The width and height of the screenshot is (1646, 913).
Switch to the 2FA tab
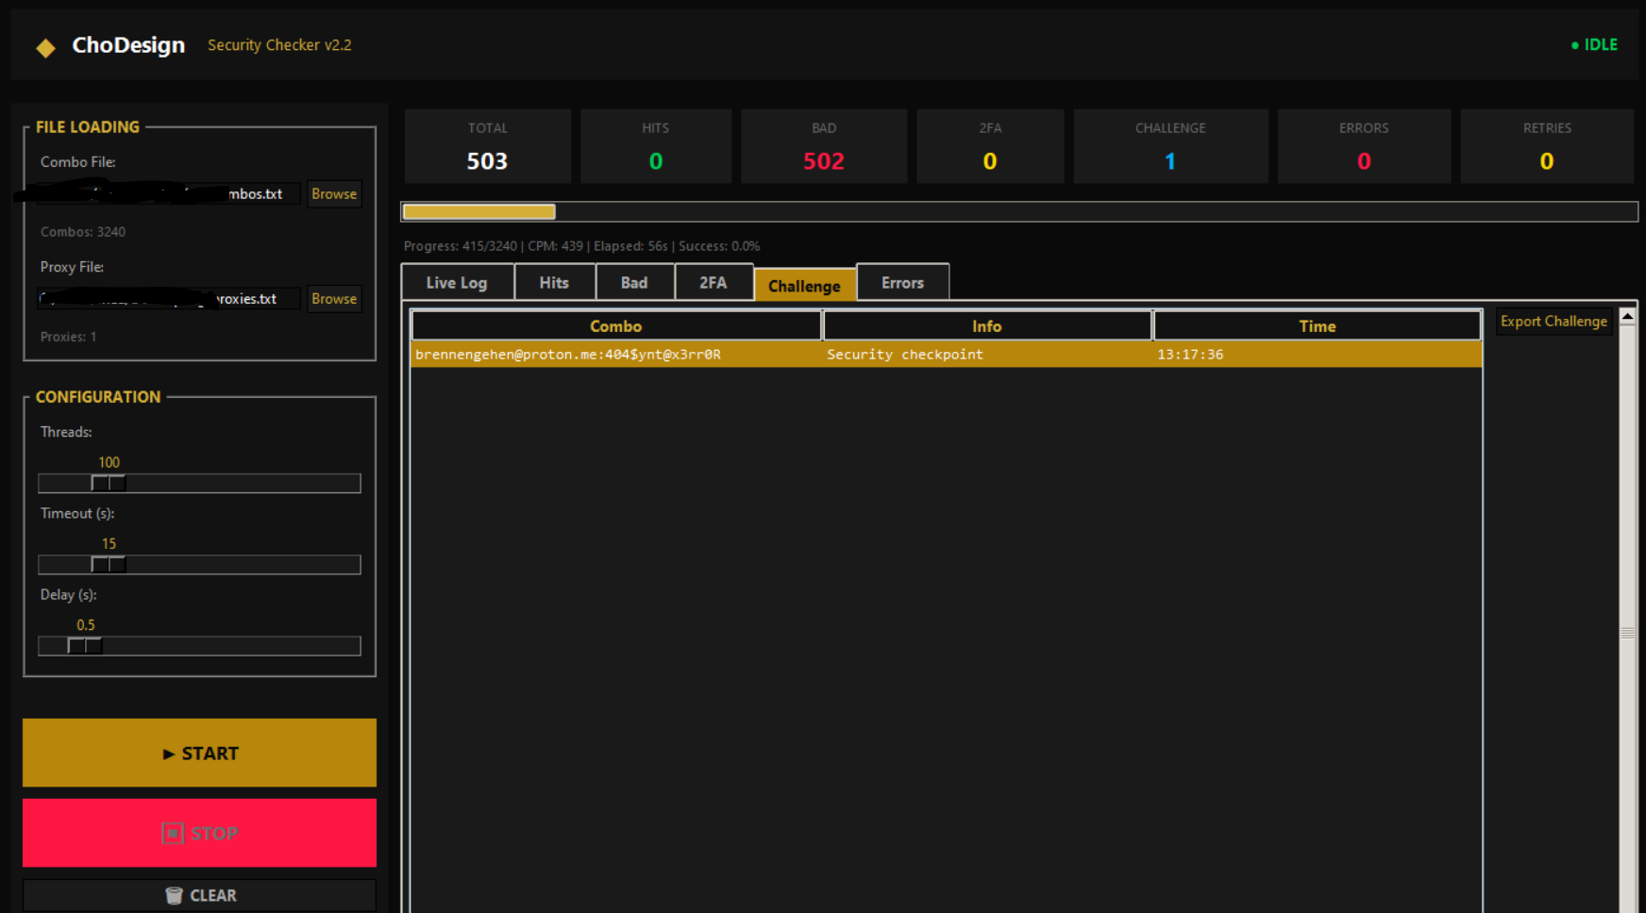(714, 282)
